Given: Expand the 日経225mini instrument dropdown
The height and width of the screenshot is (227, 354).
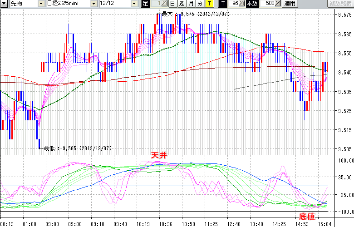Looking at the screenshot, I should click(x=94, y=4).
